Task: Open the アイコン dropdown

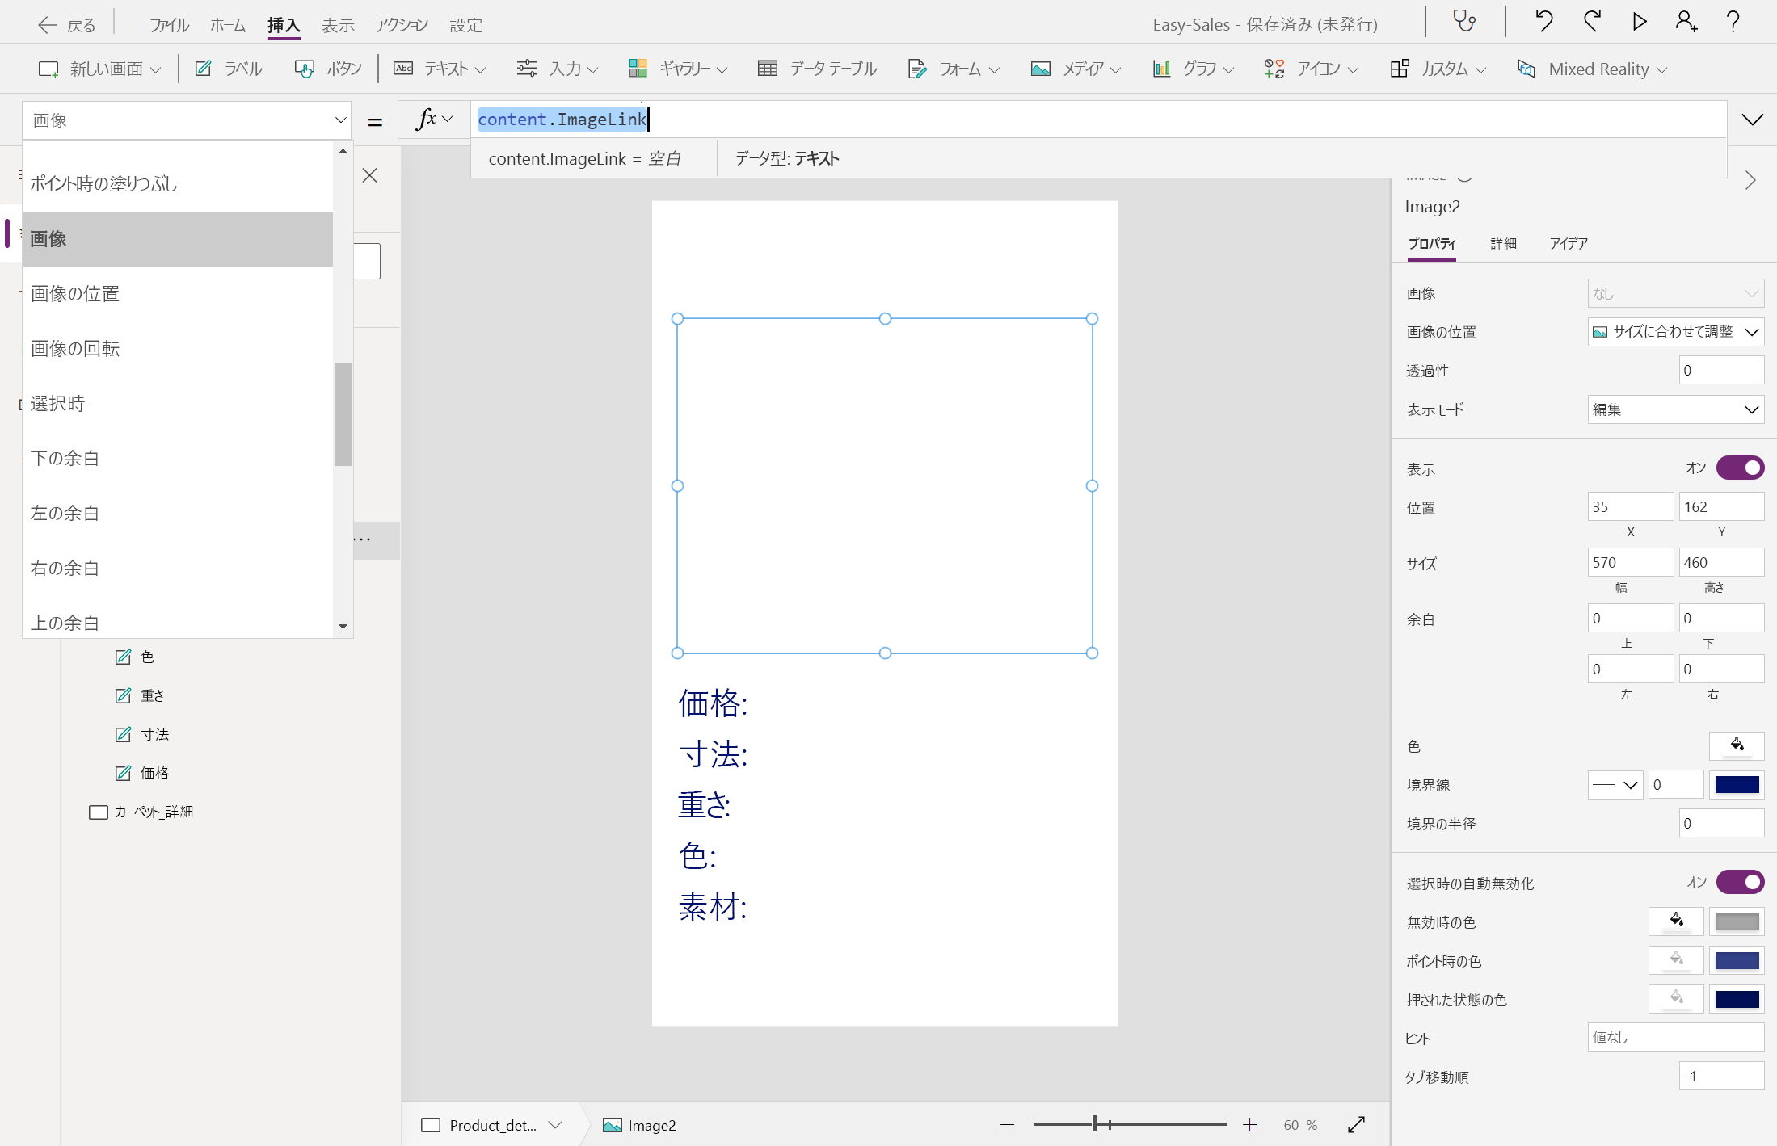Action: 1311,69
